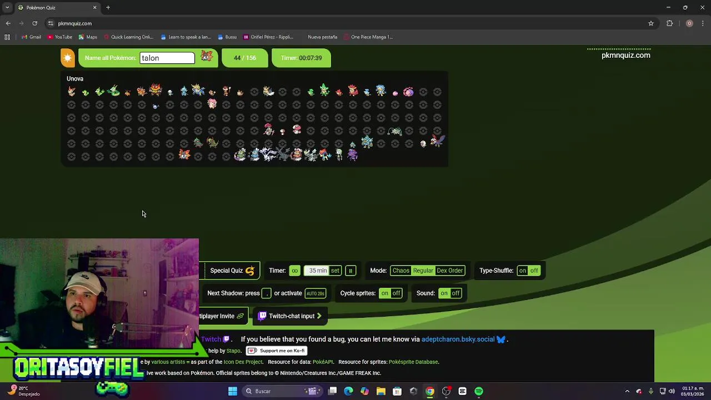Open the Chrome profile avatar
711x400 pixels.
tap(689, 23)
